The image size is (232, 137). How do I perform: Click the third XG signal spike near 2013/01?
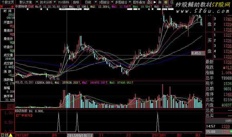point(158,122)
